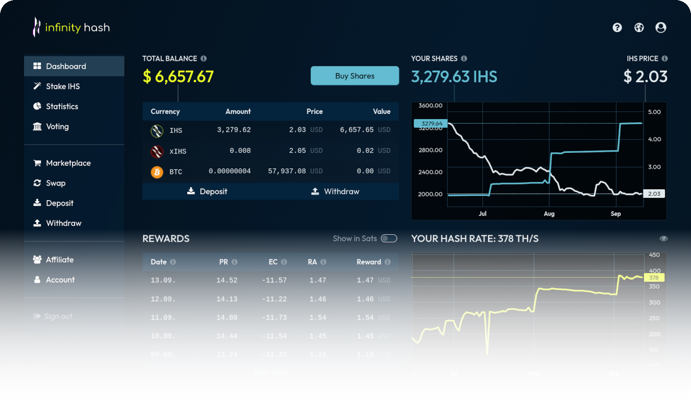Select Withdraw in the sidebar menu
The image size is (691, 404).
(x=74, y=223)
